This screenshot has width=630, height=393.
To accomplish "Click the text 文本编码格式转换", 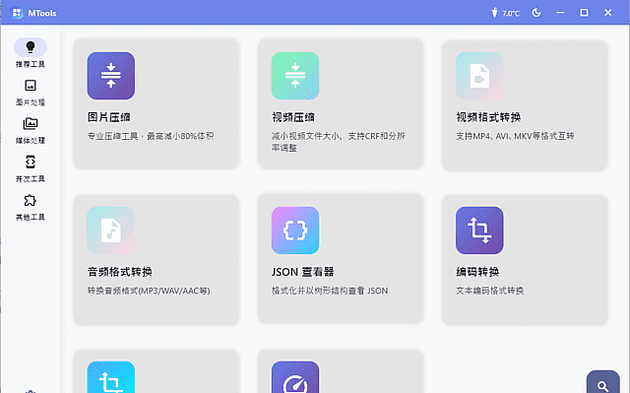I will pyautogui.click(x=490, y=291).
